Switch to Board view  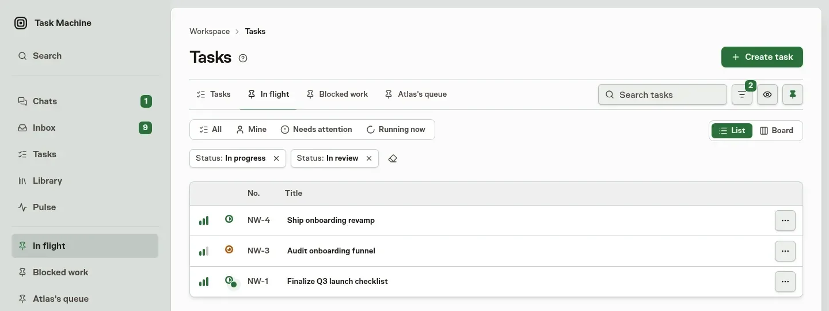[777, 131]
